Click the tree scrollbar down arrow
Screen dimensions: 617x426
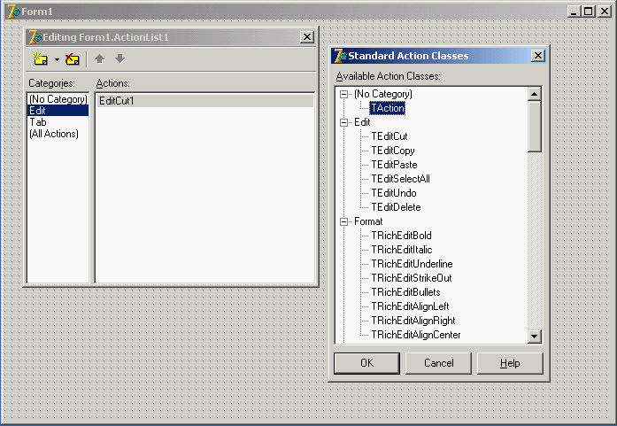tap(534, 337)
